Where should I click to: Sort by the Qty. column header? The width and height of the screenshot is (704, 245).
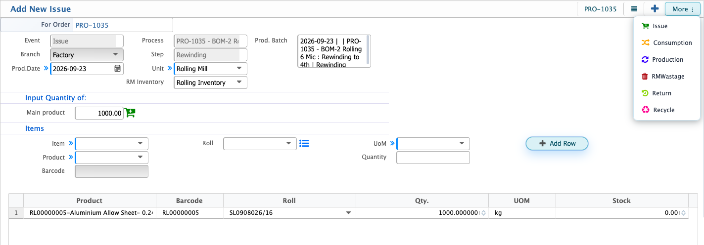[x=422, y=201]
